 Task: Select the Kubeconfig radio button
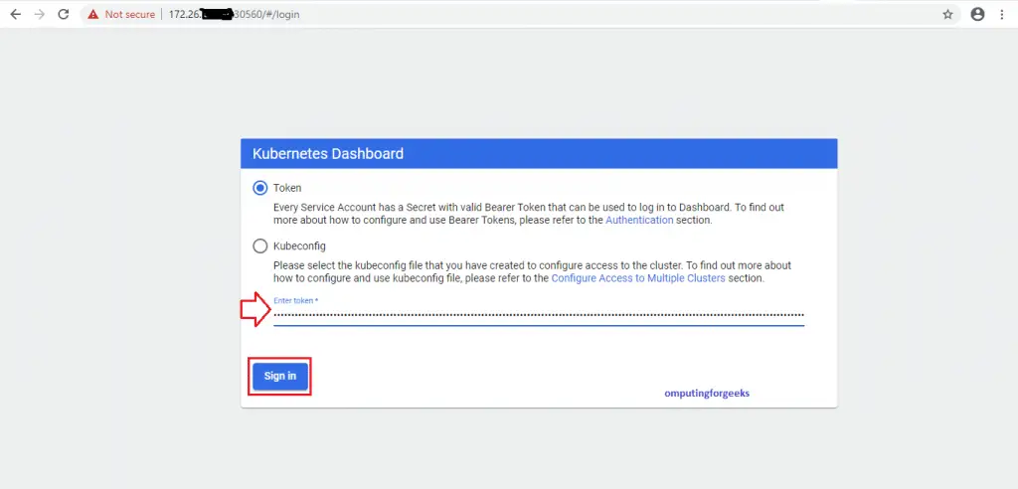point(260,246)
